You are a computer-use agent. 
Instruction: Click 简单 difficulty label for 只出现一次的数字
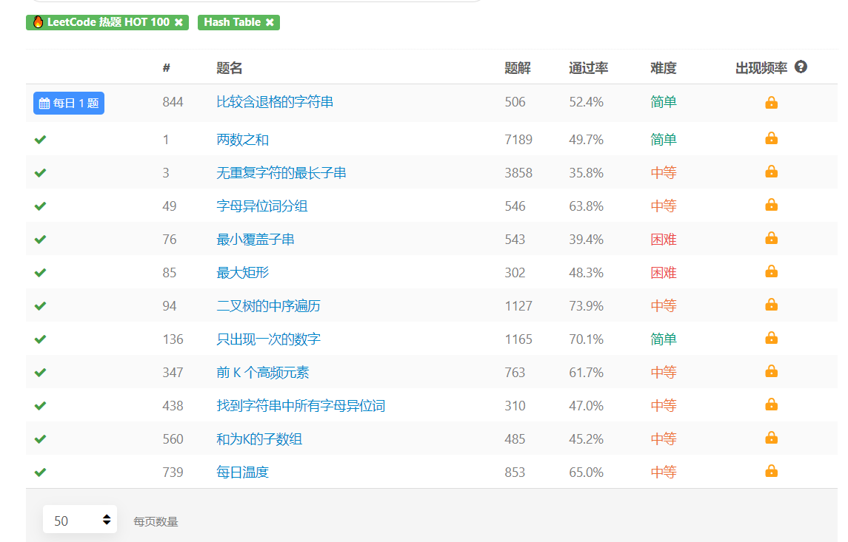click(664, 339)
